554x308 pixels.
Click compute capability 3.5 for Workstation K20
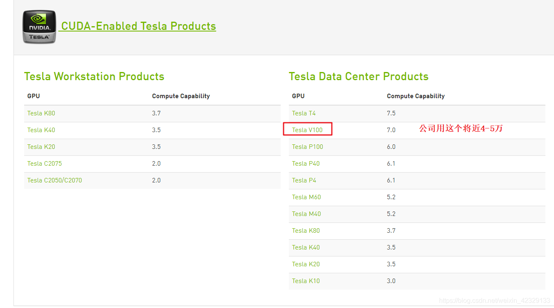[156, 147]
